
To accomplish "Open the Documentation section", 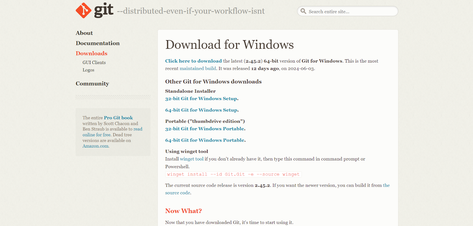I will coord(98,43).
